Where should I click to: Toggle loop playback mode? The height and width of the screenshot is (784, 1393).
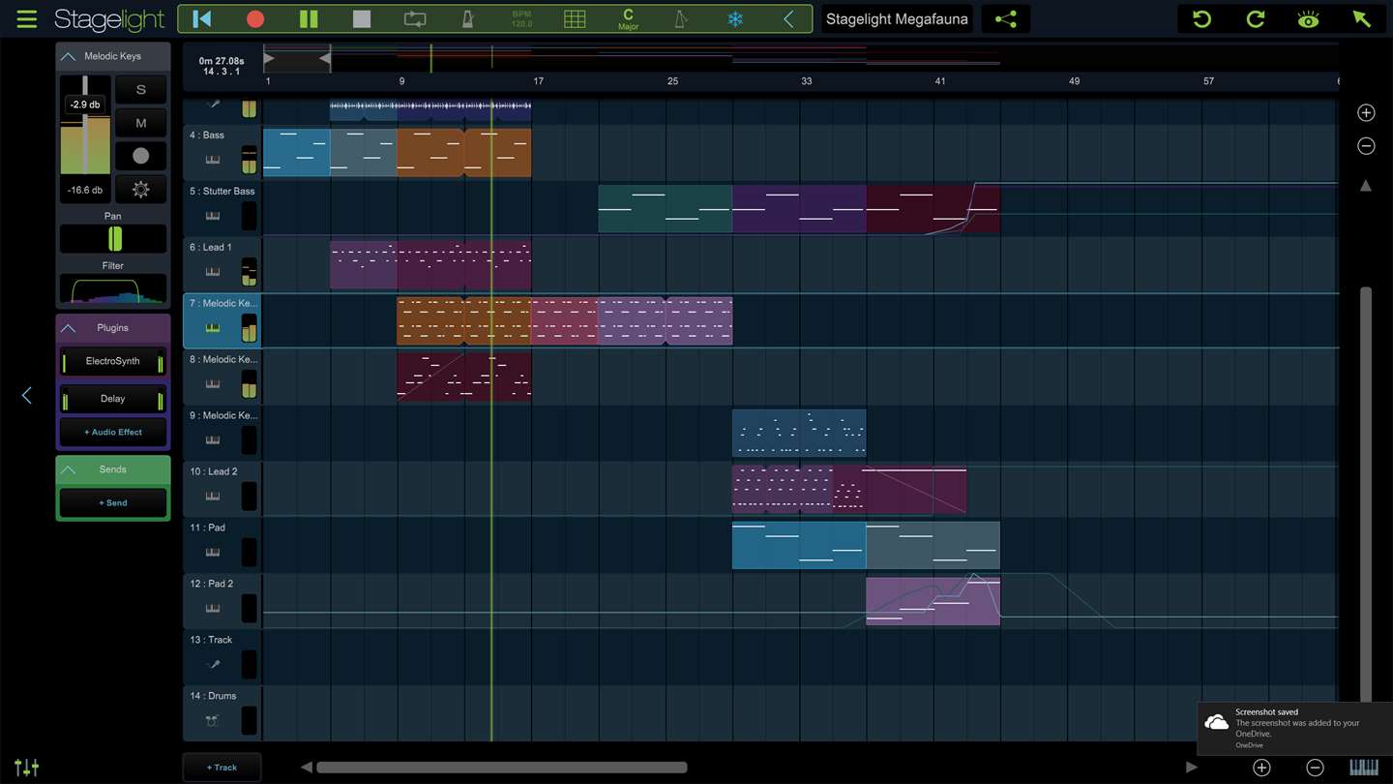(415, 19)
